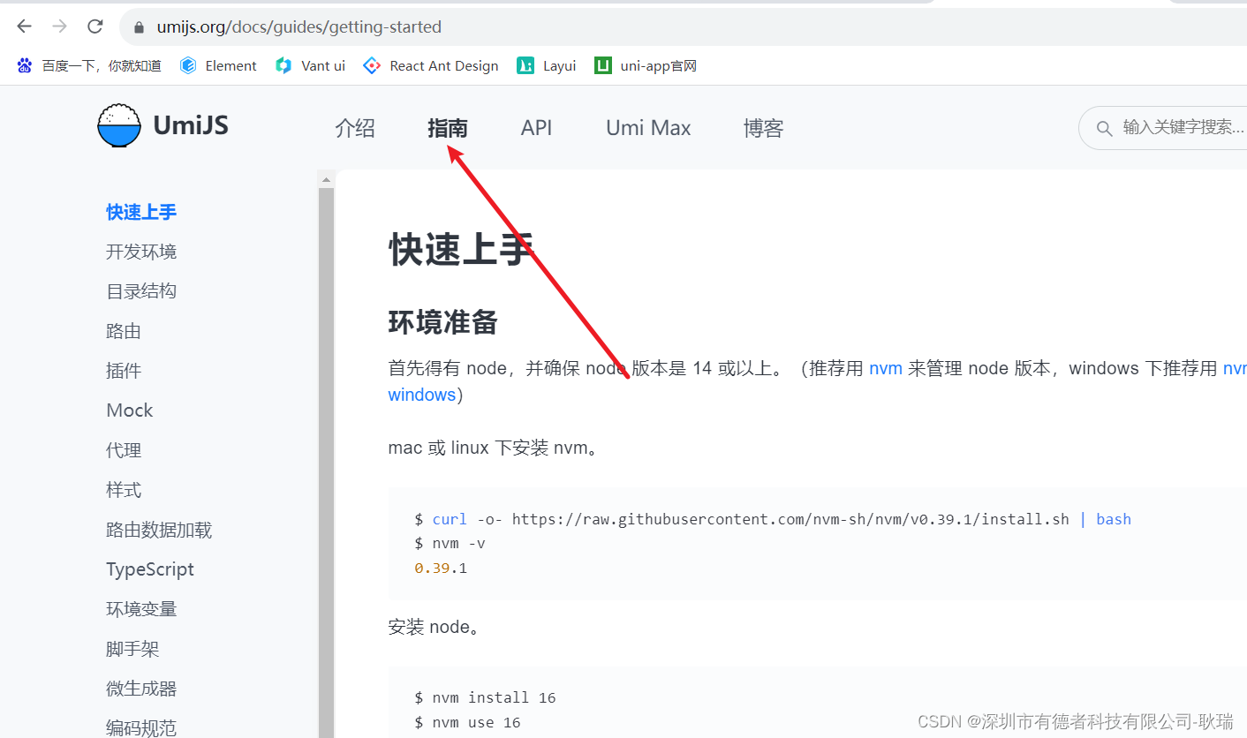Screen dimensions: 1247x738
Task: Select 插件 in the sidebar
Action: (124, 371)
